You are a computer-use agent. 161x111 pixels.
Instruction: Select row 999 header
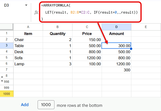6,88
